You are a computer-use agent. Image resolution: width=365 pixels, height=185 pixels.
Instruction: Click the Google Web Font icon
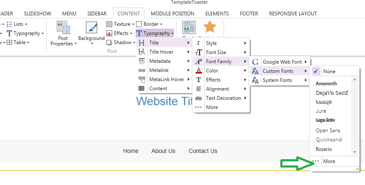255,62
